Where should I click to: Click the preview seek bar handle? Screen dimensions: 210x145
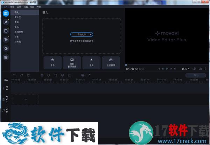[x=126, y=65]
